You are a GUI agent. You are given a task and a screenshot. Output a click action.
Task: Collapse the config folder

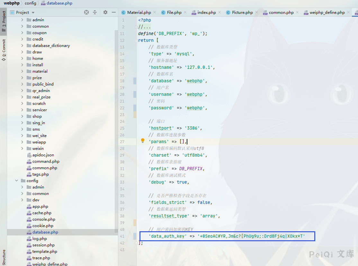point(16,181)
